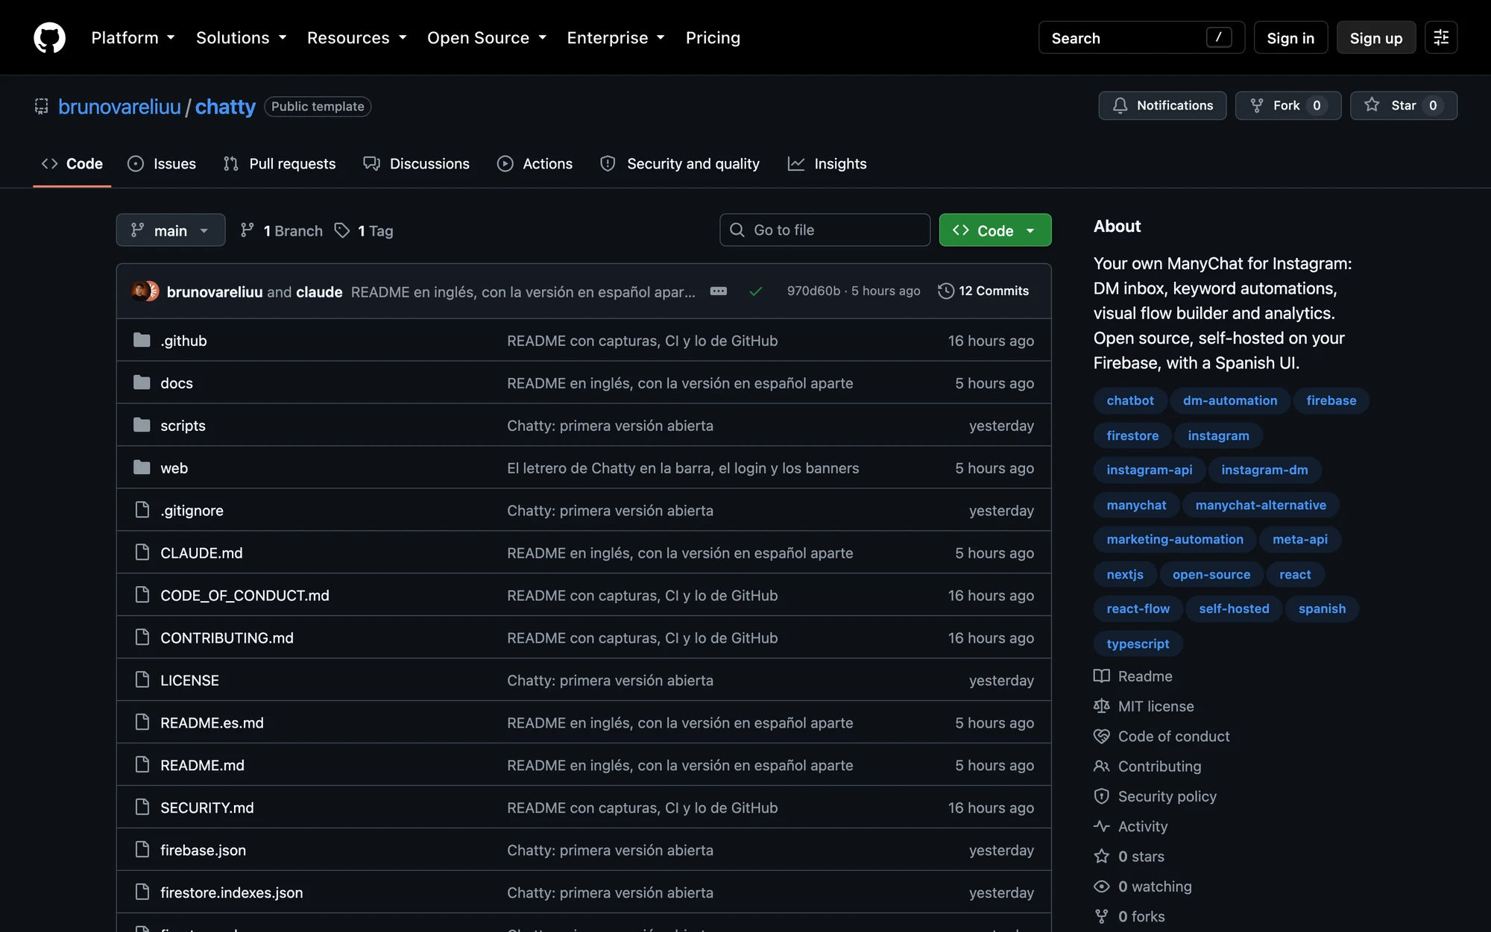The image size is (1491, 932).
Task: Open the 12 Commits history
Action: [x=983, y=291]
